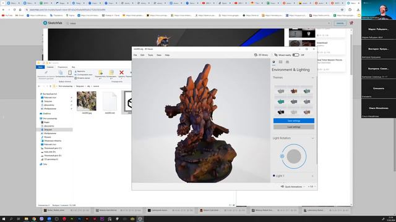This screenshot has width=396, height=222.
Task: Select the Animation grid panel tab icon
Action: coord(287,62)
